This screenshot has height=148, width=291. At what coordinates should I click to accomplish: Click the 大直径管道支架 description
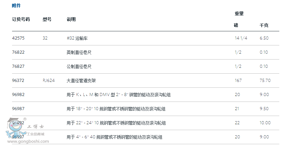pyautogui.click(x=81, y=81)
